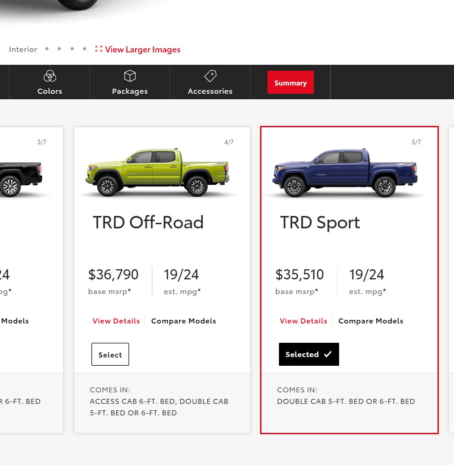
Task: Open the Colors tab icon
Action: click(x=50, y=76)
